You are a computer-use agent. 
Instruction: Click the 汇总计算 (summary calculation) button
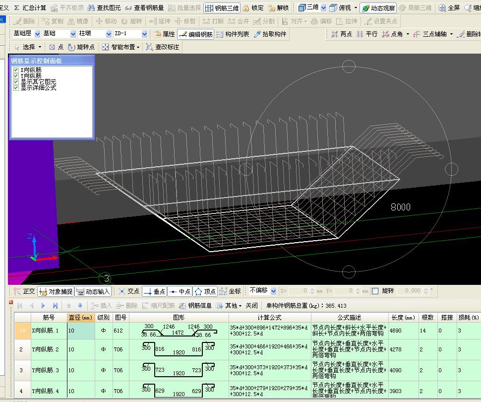30,8
